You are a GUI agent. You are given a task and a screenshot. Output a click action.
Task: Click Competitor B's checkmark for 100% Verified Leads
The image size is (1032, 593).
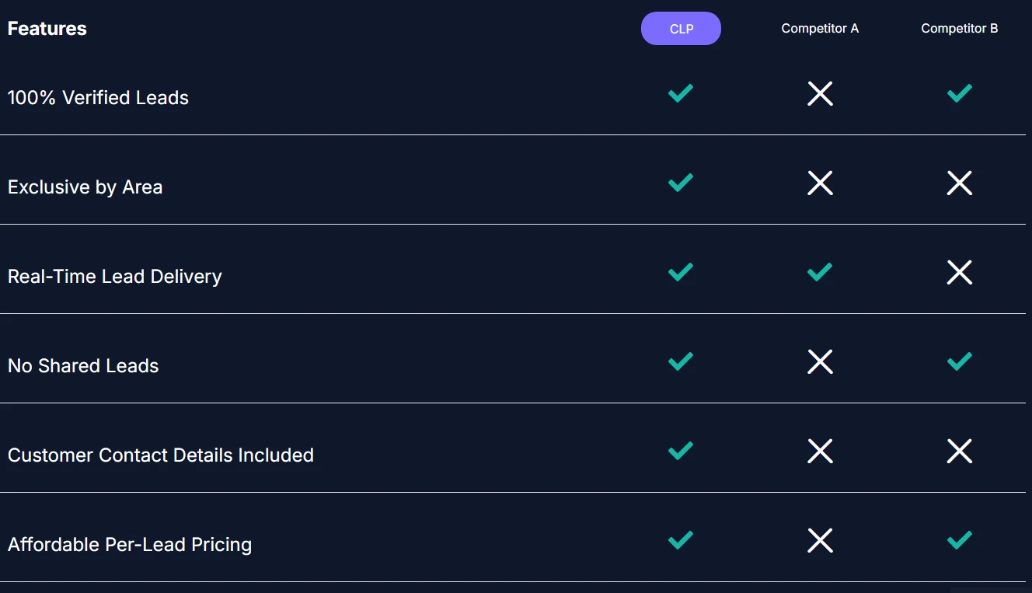pos(960,94)
